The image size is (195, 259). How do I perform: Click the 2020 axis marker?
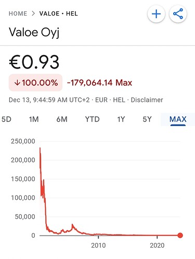coord(157,246)
